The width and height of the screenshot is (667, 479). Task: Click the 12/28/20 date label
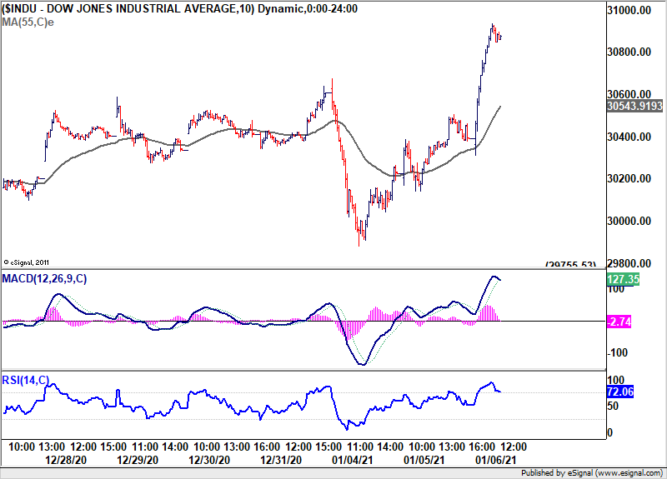66,460
